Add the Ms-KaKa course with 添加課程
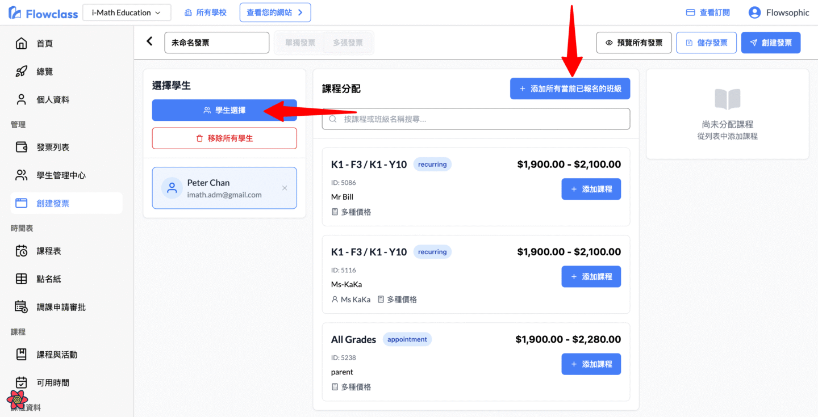This screenshot has width=818, height=417. coord(591,276)
